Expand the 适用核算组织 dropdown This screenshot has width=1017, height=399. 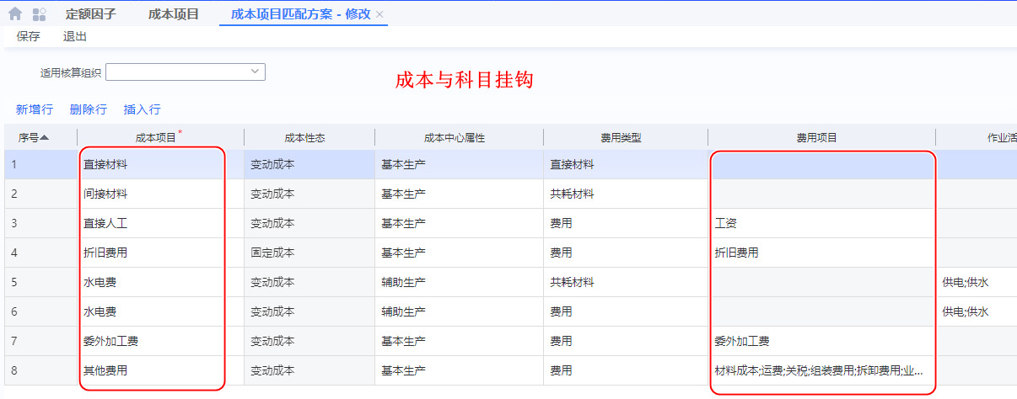(255, 72)
